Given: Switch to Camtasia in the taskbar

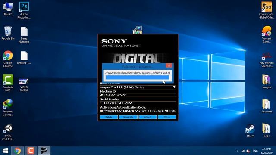Looking at the screenshot, I should 31,151.
